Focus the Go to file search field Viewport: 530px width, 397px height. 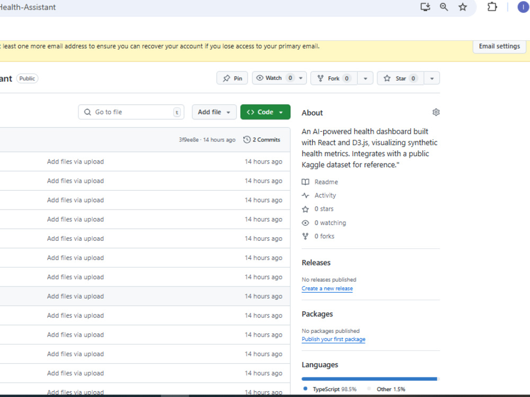(131, 112)
